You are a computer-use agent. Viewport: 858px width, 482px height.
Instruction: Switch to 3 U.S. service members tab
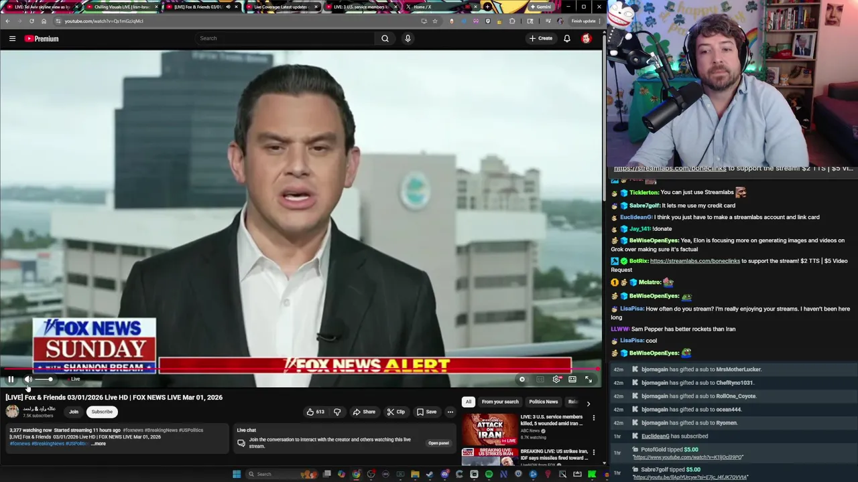pos(361,7)
